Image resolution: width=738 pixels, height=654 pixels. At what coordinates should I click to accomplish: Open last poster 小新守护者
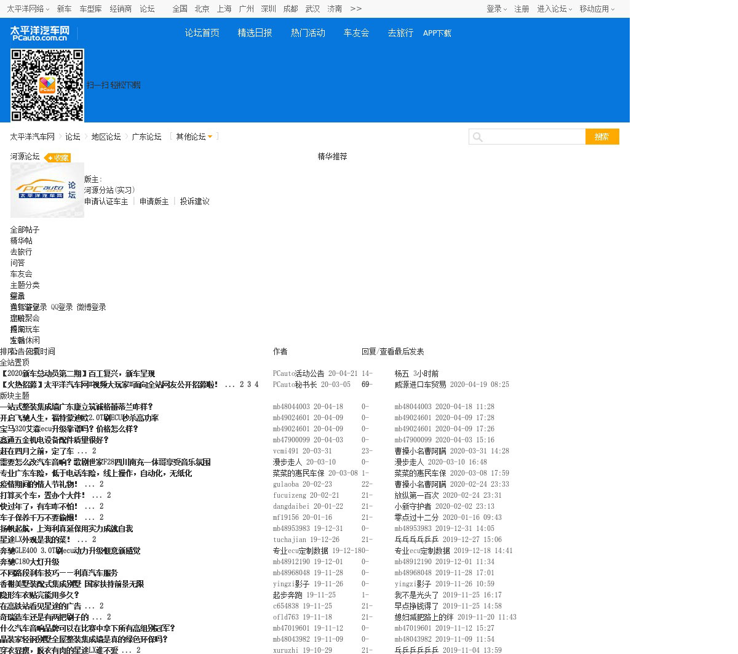click(413, 506)
